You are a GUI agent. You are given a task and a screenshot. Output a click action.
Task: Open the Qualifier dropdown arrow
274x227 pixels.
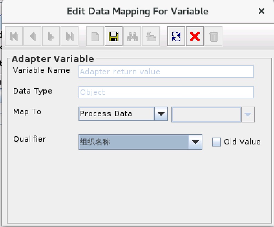196,142
